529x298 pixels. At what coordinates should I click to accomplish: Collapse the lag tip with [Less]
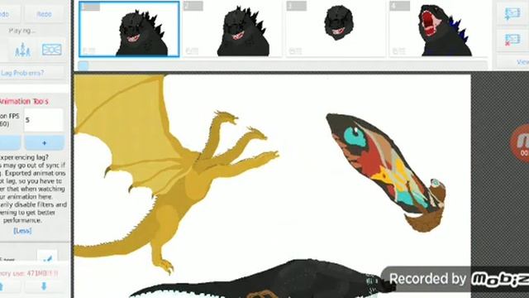tap(22, 231)
